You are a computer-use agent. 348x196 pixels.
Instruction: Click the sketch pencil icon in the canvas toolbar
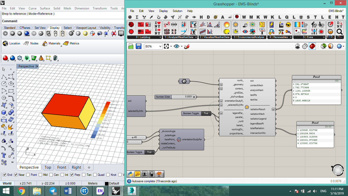click(x=187, y=46)
